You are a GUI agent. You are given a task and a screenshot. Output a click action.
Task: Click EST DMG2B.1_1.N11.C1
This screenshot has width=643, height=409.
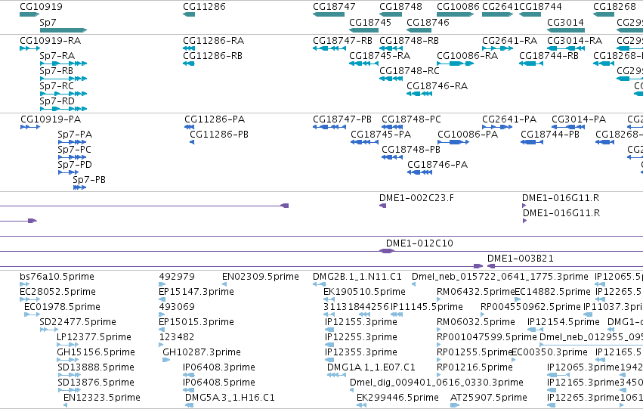(x=357, y=277)
